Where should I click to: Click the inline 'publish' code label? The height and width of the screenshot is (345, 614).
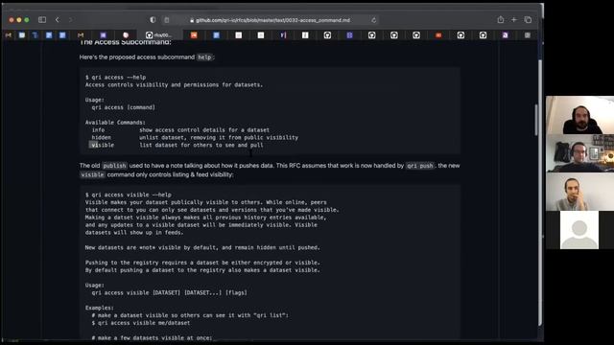114,166
